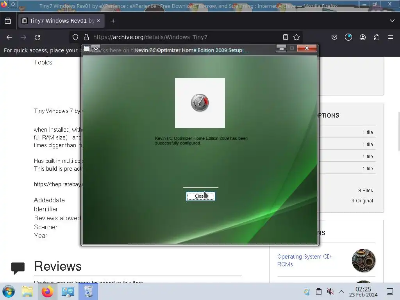Screen dimensions: 400x300
Task: Open the Windows Start orb
Action: [9, 291]
